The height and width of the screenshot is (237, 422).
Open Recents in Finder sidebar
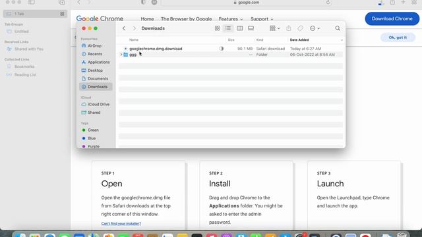[96, 54]
